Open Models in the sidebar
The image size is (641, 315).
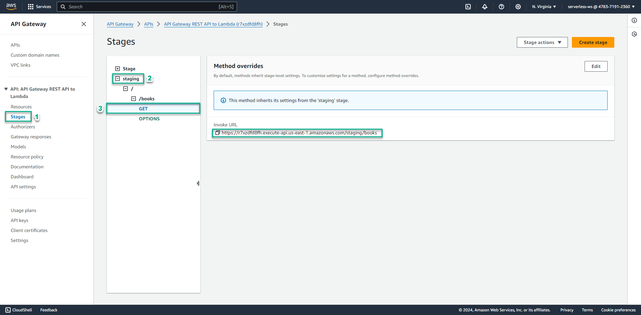(18, 147)
